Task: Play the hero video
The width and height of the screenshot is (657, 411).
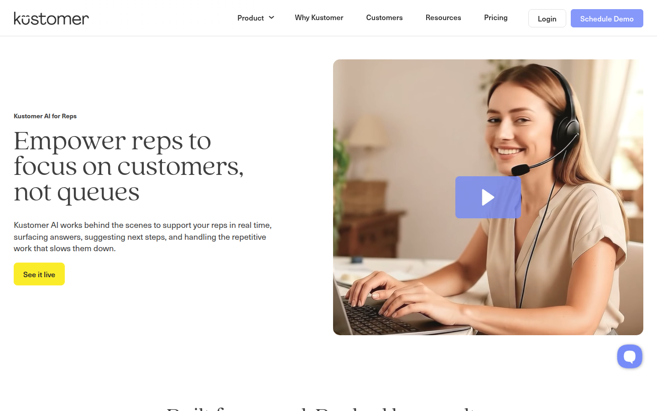Action: coord(488,197)
